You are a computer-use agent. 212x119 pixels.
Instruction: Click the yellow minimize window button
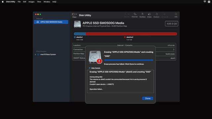point(38,14)
